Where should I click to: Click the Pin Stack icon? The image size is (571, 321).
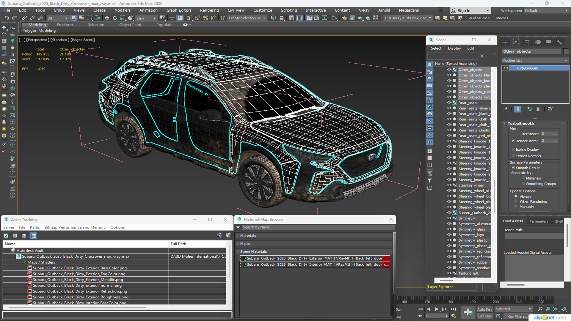click(506, 109)
